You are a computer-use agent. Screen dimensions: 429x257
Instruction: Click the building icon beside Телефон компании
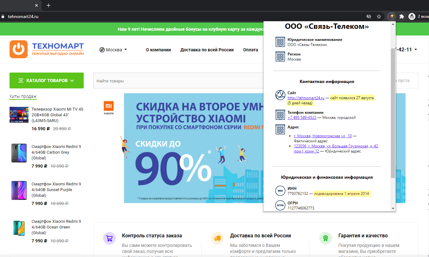[280, 115]
